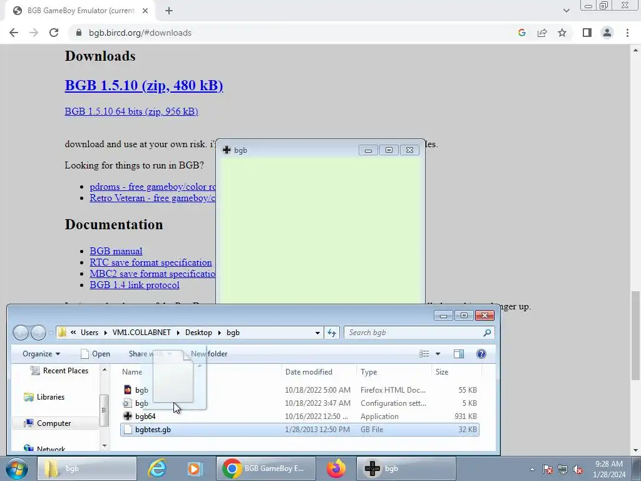Click the muted volume tray icon
The height and width of the screenshot is (481, 641).
[x=578, y=469]
